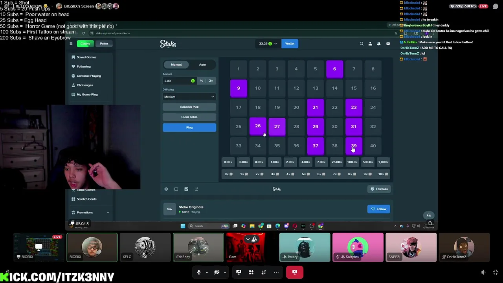
Task: Open soundboard icon in call controls
Action: pos(264,272)
